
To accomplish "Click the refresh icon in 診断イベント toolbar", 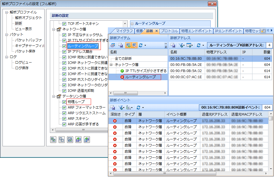I will [x=138, y=107].
